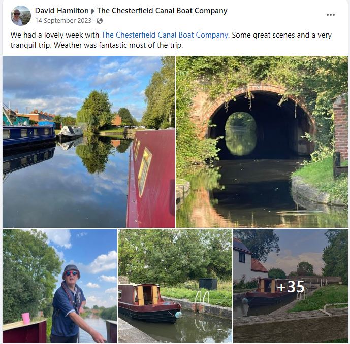Click the pink cup in the bottom-left photo
The height and width of the screenshot is (344, 350).
click(26, 318)
